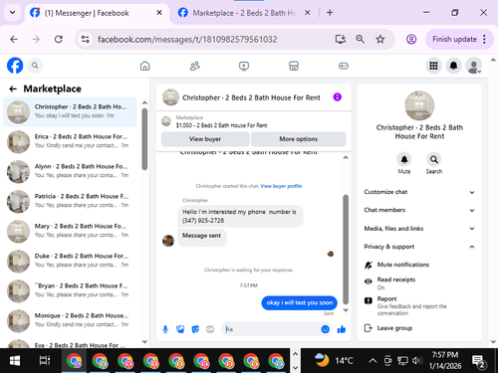This screenshot has height=373, width=498.
Task: Open the Facebook menu grid icon
Action: click(x=433, y=66)
